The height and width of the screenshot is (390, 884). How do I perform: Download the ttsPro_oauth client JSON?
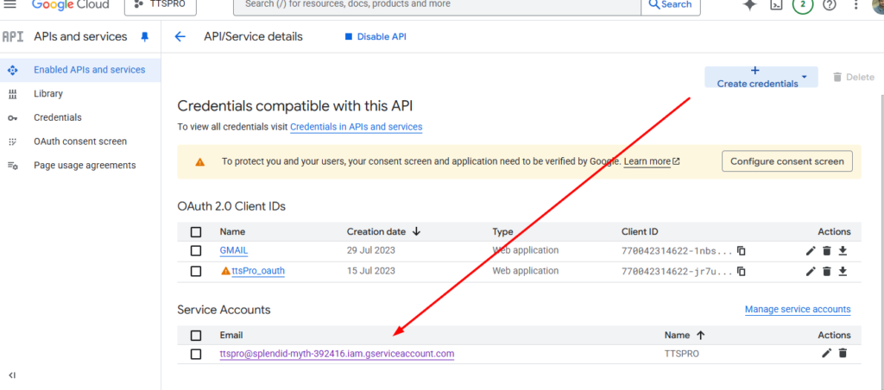(843, 272)
